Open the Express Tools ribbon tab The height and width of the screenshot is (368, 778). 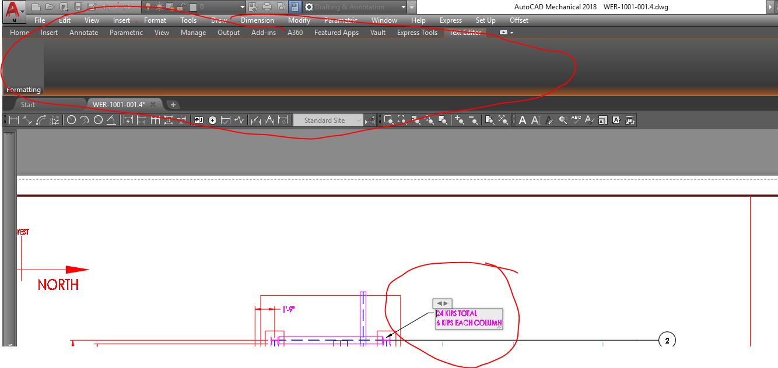417,33
